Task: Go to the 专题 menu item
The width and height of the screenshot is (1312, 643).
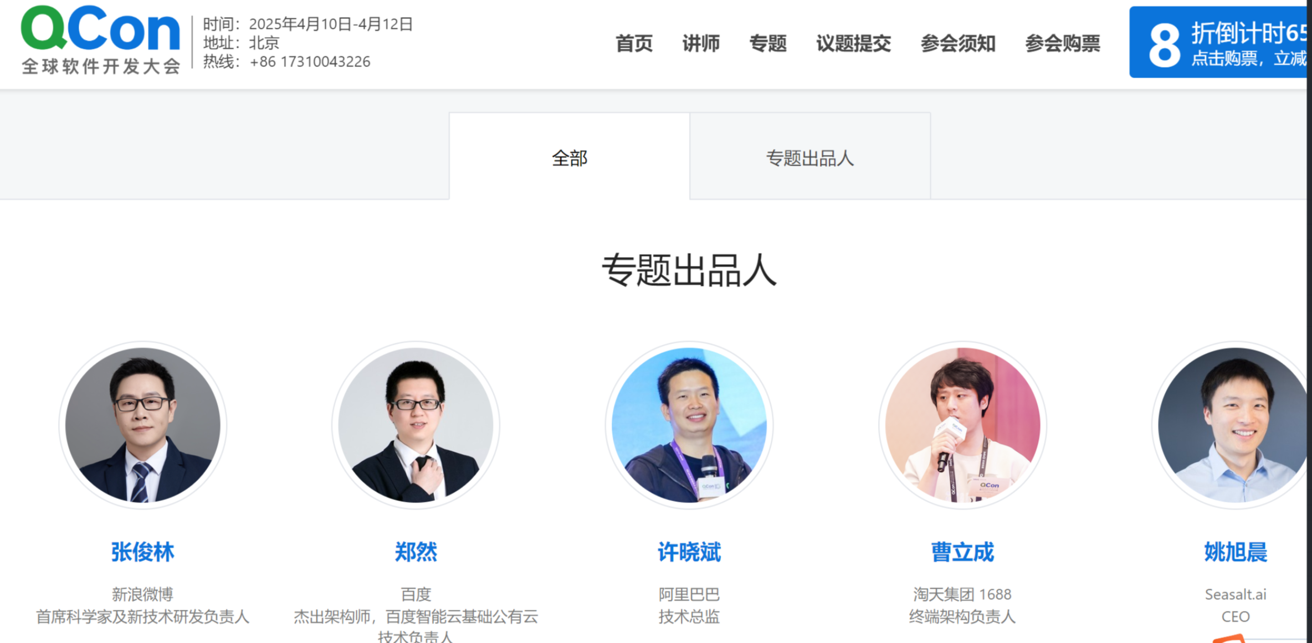Action: (768, 43)
